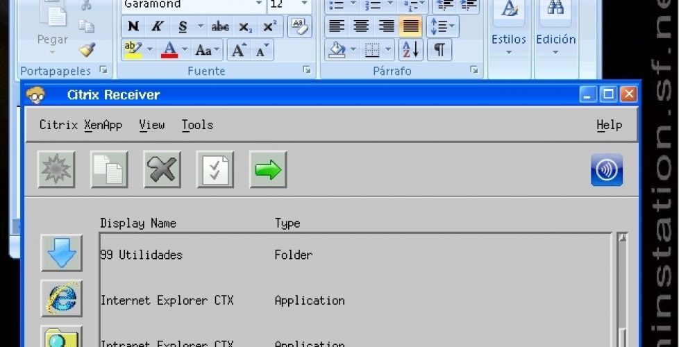The width and height of the screenshot is (679, 347).
Task: Toggle bold (N) in Word ribbon
Action: [x=133, y=27]
